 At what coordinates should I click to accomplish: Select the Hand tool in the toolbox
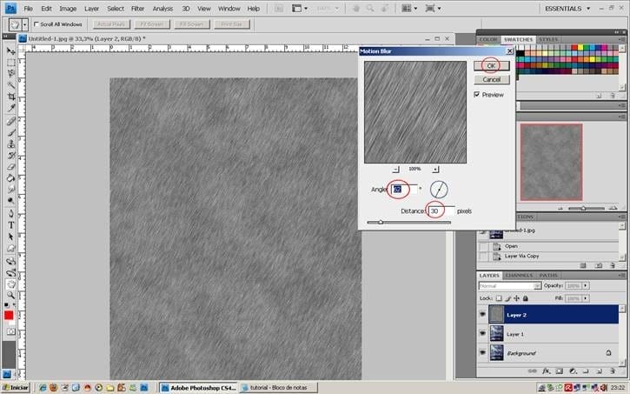coord(10,284)
